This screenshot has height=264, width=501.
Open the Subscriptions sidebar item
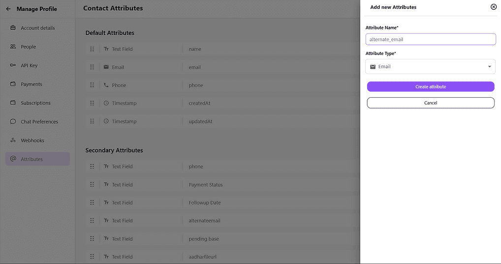pos(35,103)
